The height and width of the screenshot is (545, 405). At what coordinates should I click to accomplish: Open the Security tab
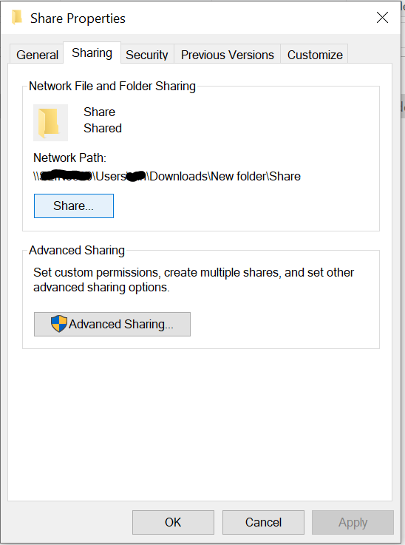(147, 55)
